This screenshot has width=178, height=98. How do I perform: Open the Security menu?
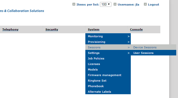click(x=52, y=29)
